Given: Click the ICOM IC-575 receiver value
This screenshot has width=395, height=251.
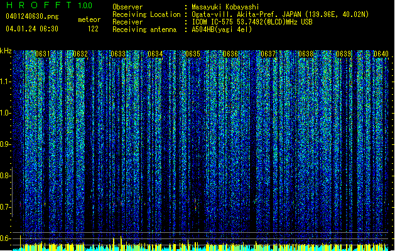Looking at the screenshot, I should coord(252,22).
